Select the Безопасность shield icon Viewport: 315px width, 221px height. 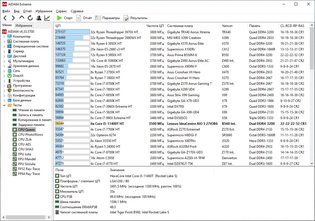coord(10,90)
